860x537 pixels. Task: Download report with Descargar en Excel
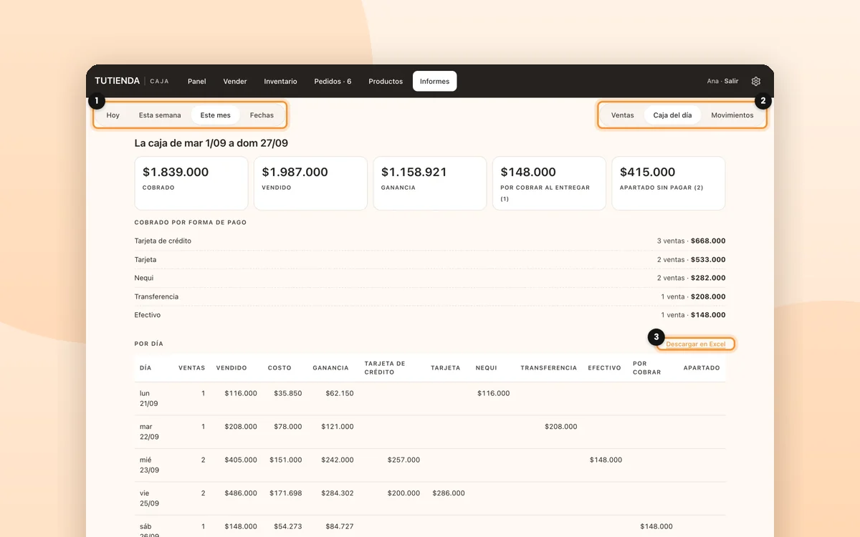coord(696,344)
